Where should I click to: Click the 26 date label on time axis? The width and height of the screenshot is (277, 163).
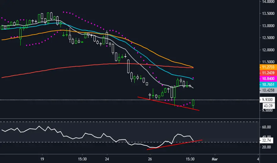[x=150, y=159]
